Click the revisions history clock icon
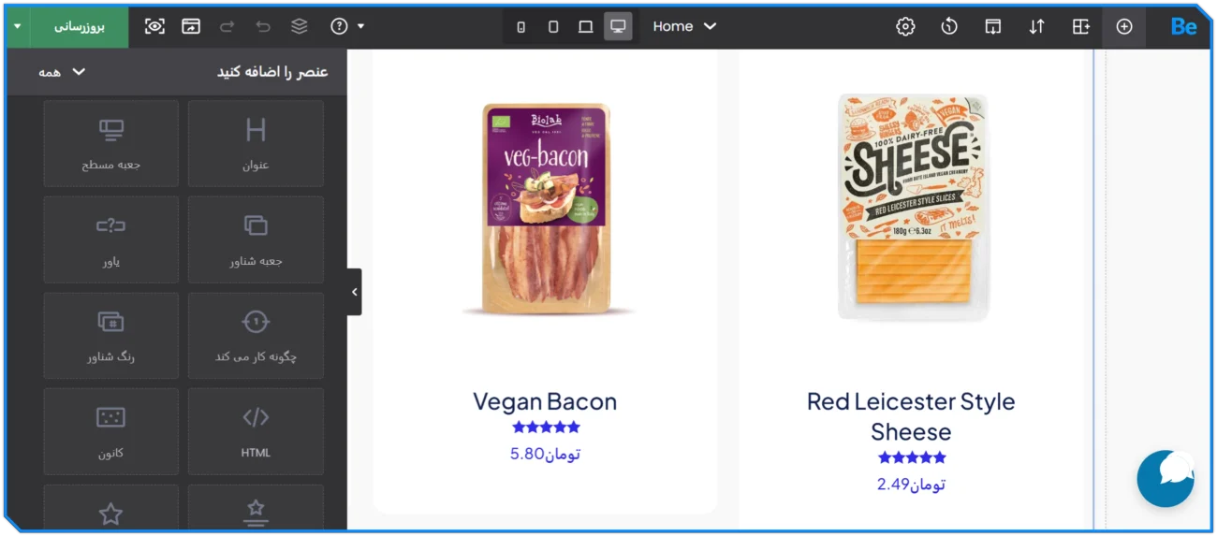 coord(949,26)
